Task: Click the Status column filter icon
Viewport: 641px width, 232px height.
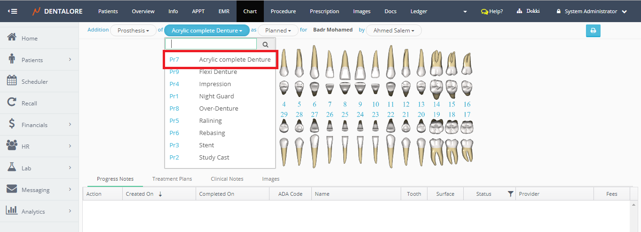Action: click(510, 194)
